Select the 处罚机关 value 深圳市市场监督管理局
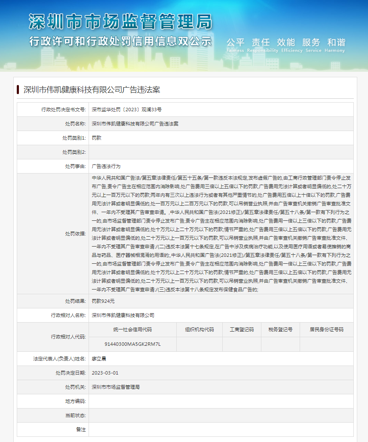 point(116,387)
